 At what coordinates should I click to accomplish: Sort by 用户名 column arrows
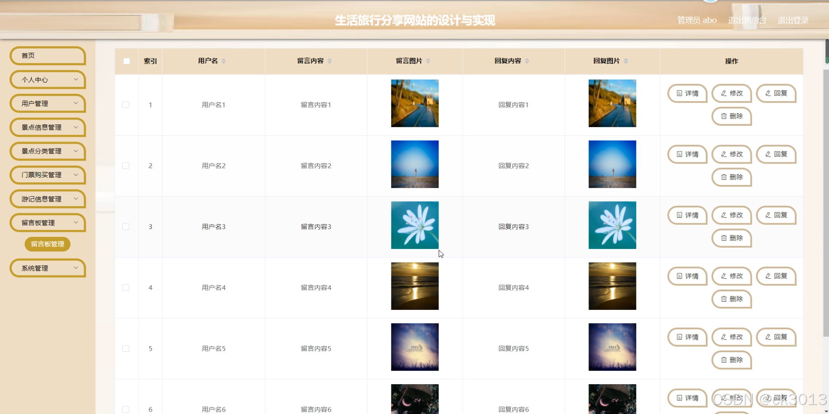(223, 61)
